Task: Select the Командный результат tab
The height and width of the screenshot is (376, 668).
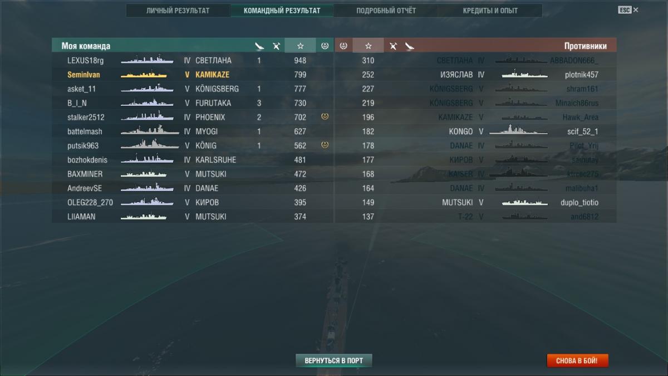Action: (x=282, y=11)
